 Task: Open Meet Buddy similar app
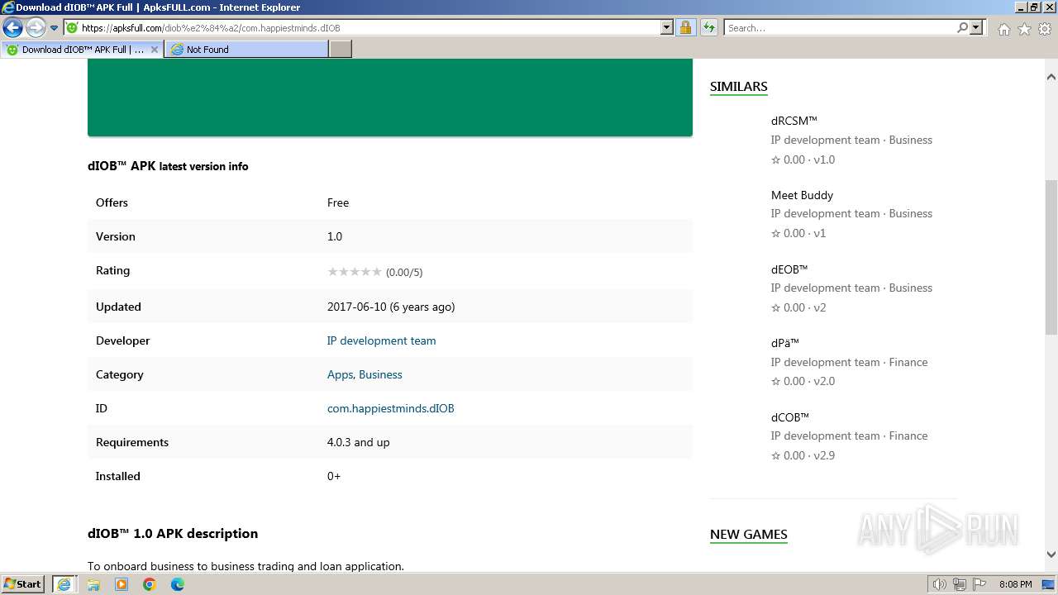click(802, 195)
